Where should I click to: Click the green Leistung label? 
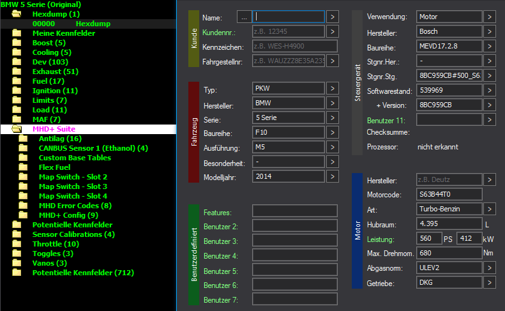(x=381, y=239)
